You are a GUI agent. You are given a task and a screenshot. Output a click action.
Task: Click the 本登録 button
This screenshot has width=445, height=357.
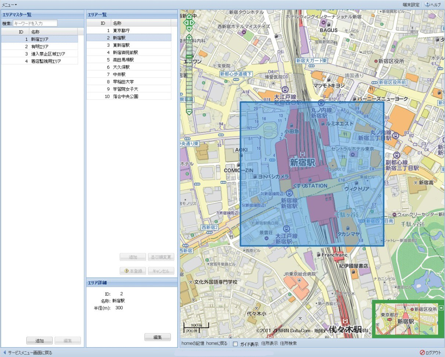click(133, 271)
